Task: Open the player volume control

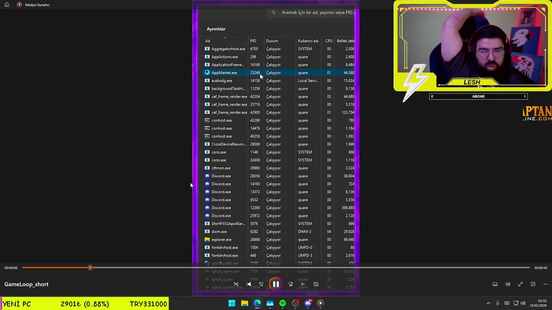Action: 508,284
